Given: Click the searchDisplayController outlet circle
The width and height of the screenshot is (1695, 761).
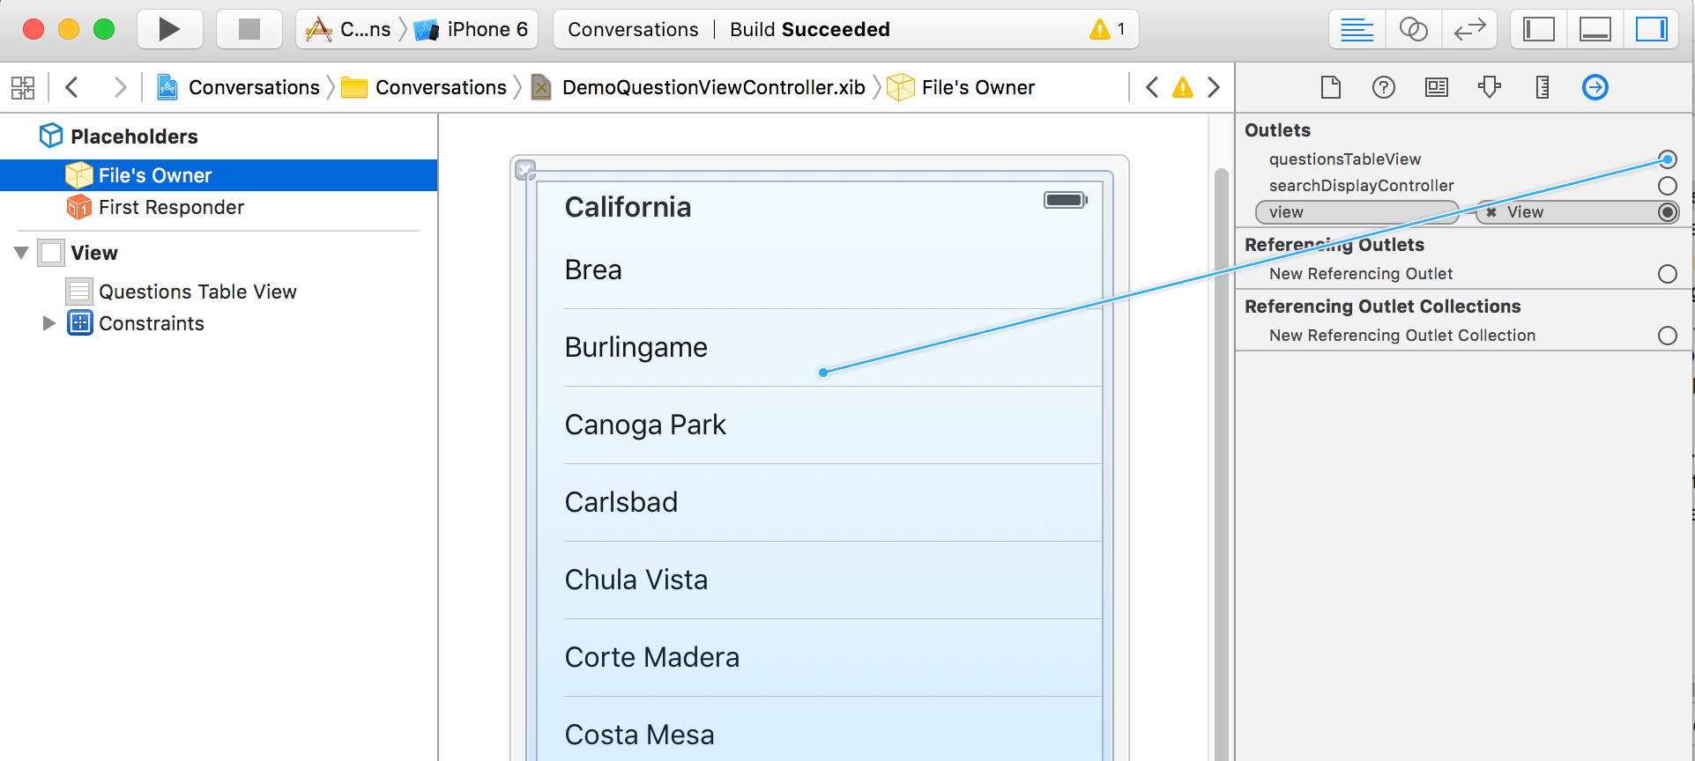Looking at the screenshot, I should coord(1667,186).
